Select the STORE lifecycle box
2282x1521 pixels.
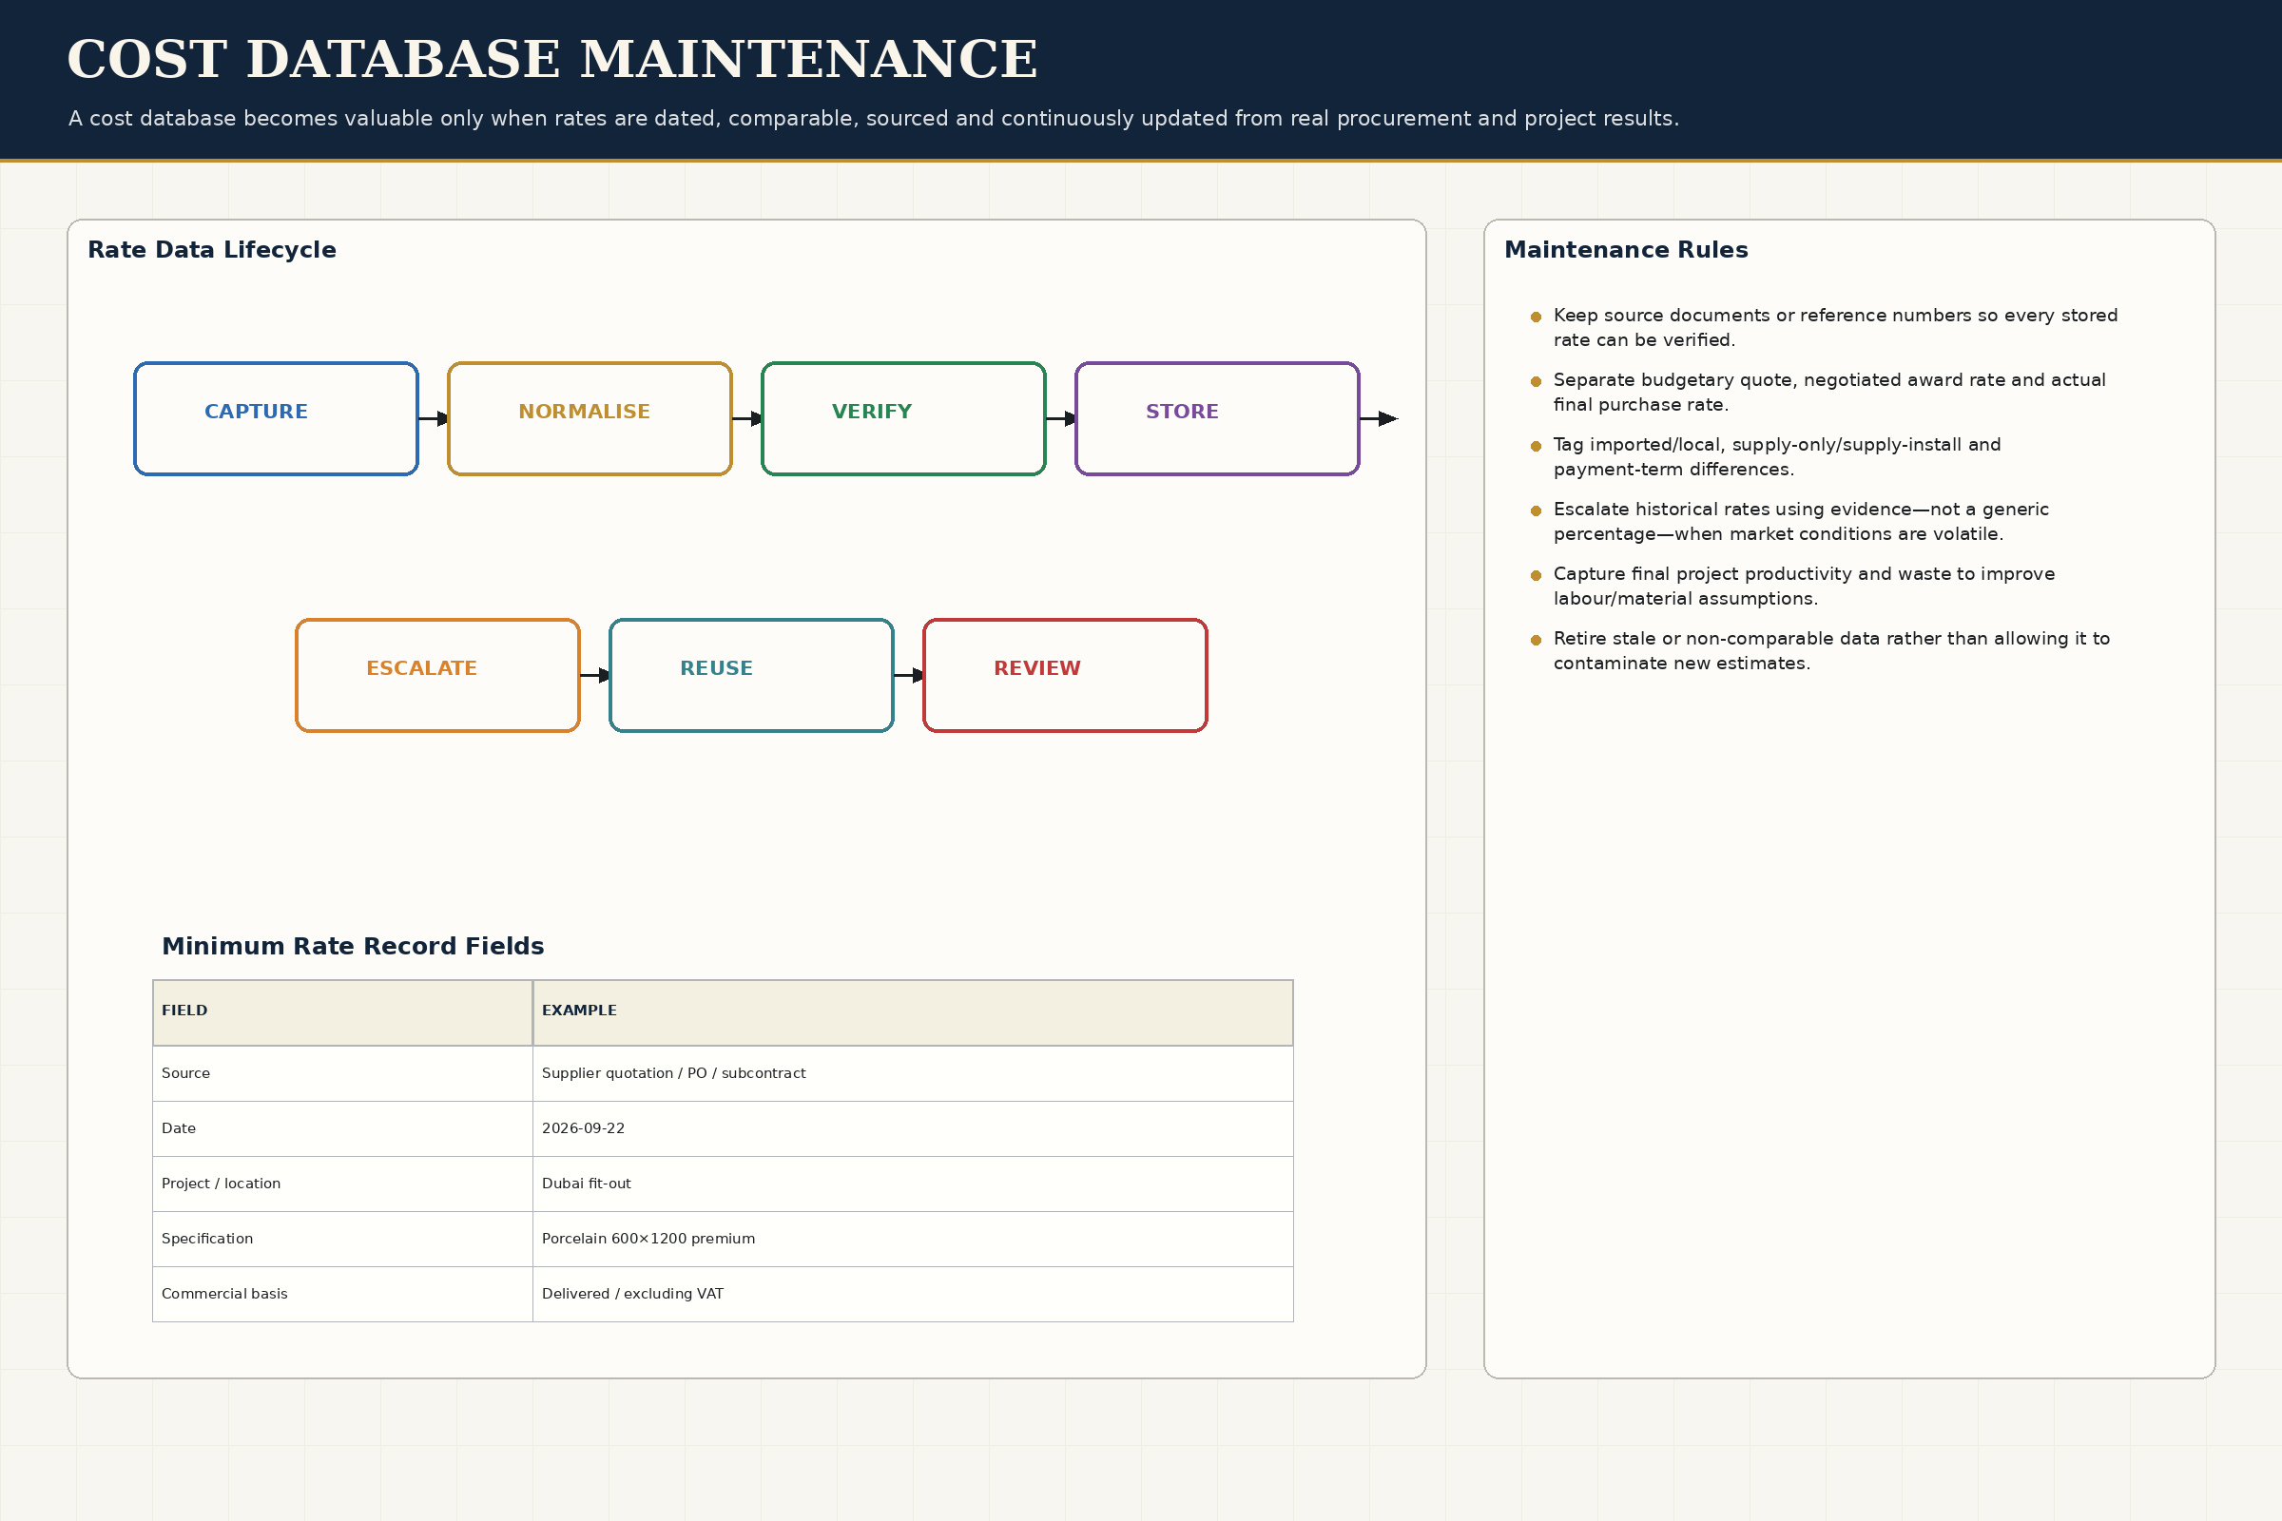coord(1218,419)
